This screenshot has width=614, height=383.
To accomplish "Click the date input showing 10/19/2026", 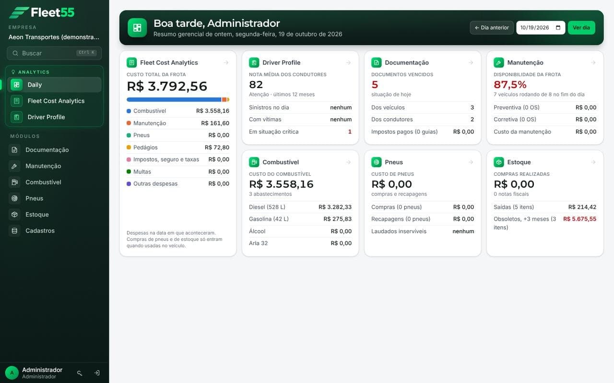I will pos(541,28).
